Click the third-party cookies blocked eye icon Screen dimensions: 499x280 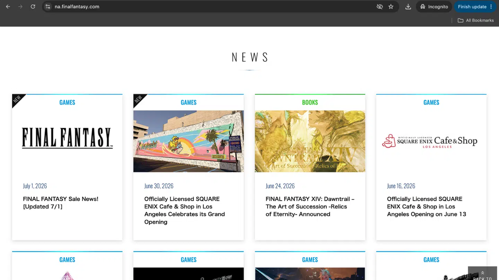pyautogui.click(x=380, y=7)
